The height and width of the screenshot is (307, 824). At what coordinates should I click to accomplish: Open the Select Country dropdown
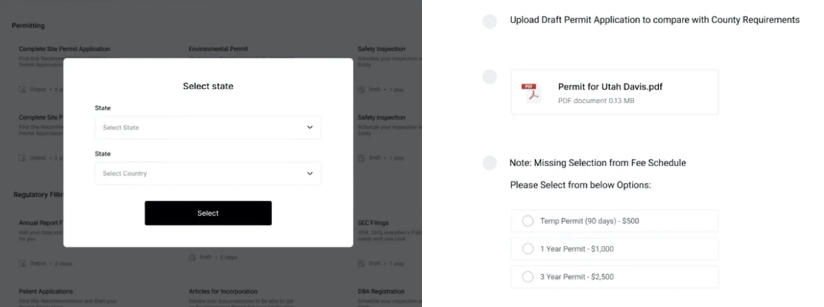pyautogui.click(x=208, y=174)
